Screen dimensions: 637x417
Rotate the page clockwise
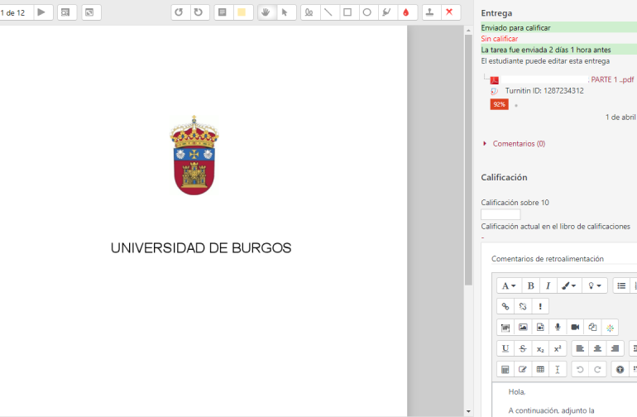199,12
